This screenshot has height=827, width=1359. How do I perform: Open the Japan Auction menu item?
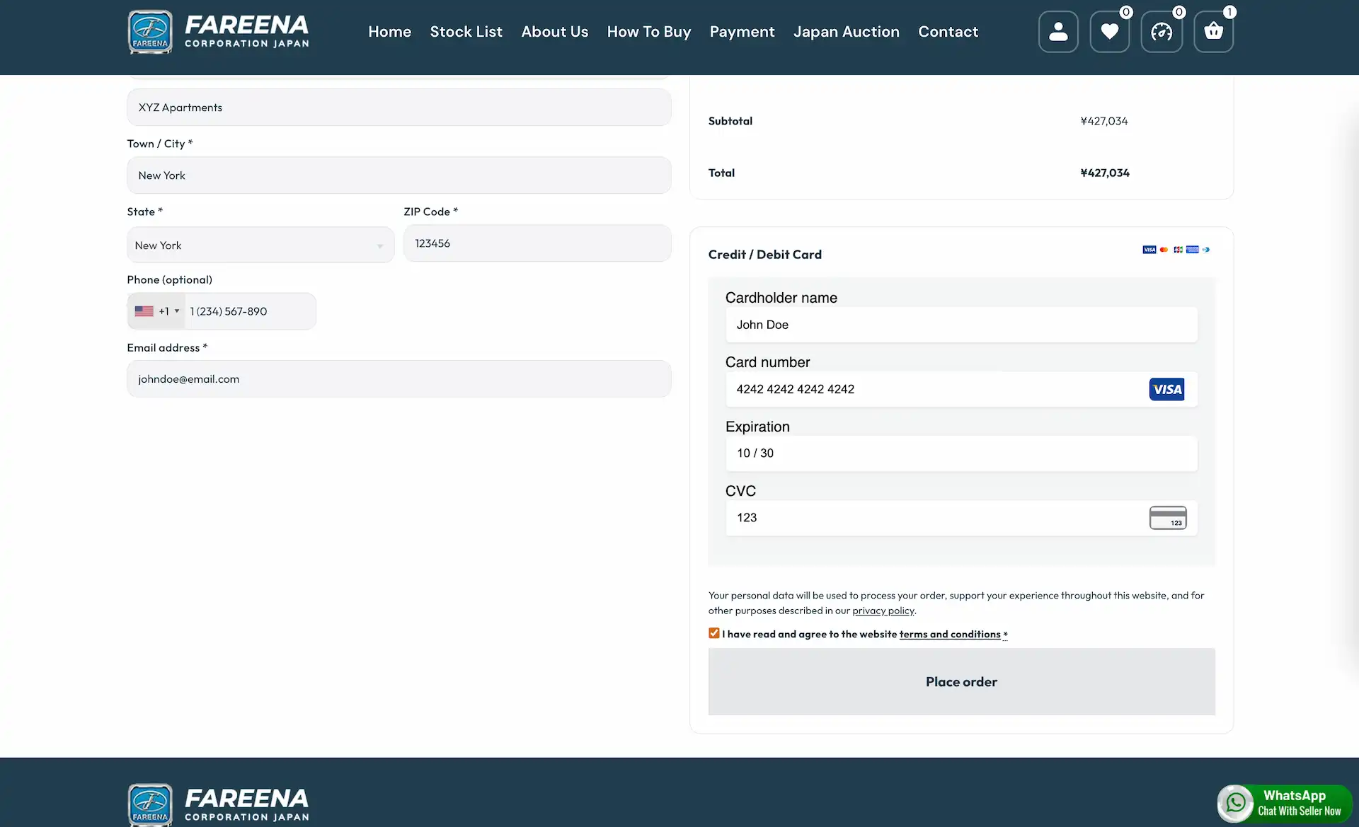tap(846, 32)
